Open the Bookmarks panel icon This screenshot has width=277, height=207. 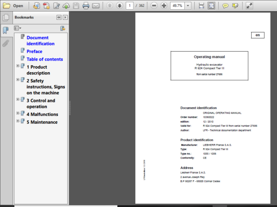[6, 30]
